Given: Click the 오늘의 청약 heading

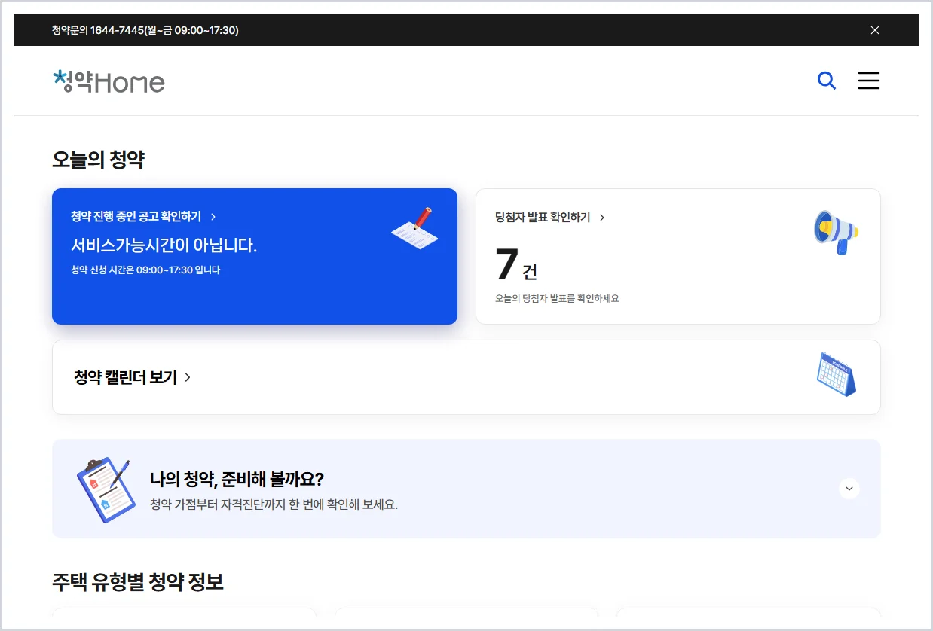Looking at the screenshot, I should [98, 160].
